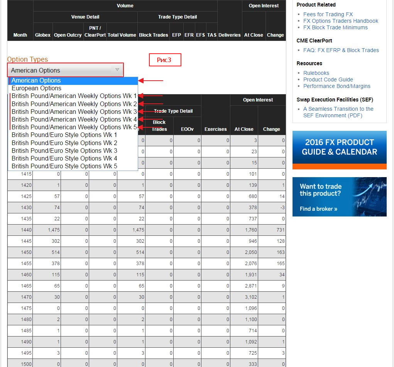Click the EOOv column header
The image size is (394, 367).
[187, 129]
